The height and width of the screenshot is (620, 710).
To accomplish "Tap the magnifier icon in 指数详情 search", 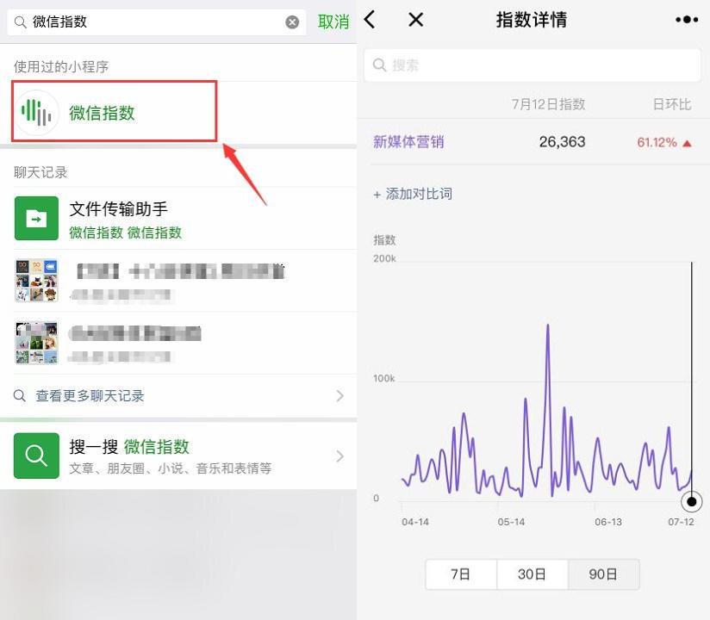I will (379, 65).
